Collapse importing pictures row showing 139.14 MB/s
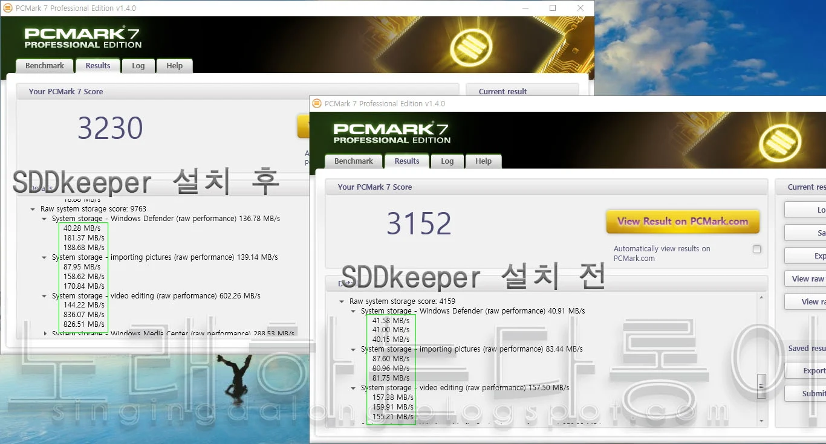Image resolution: width=826 pixels, height=444 pixels. [45, 257]
